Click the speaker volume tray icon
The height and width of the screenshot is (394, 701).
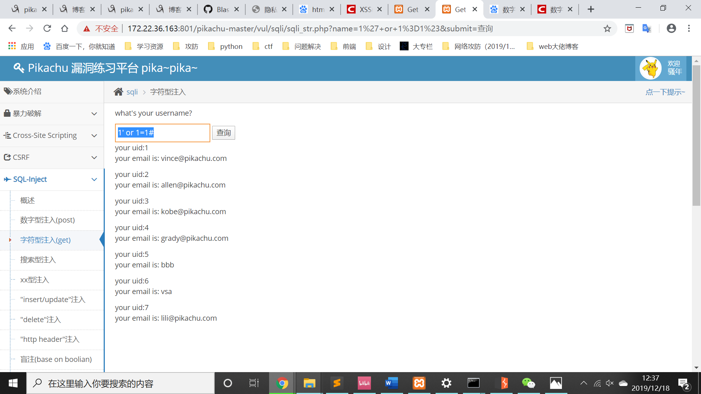point(609,383)
